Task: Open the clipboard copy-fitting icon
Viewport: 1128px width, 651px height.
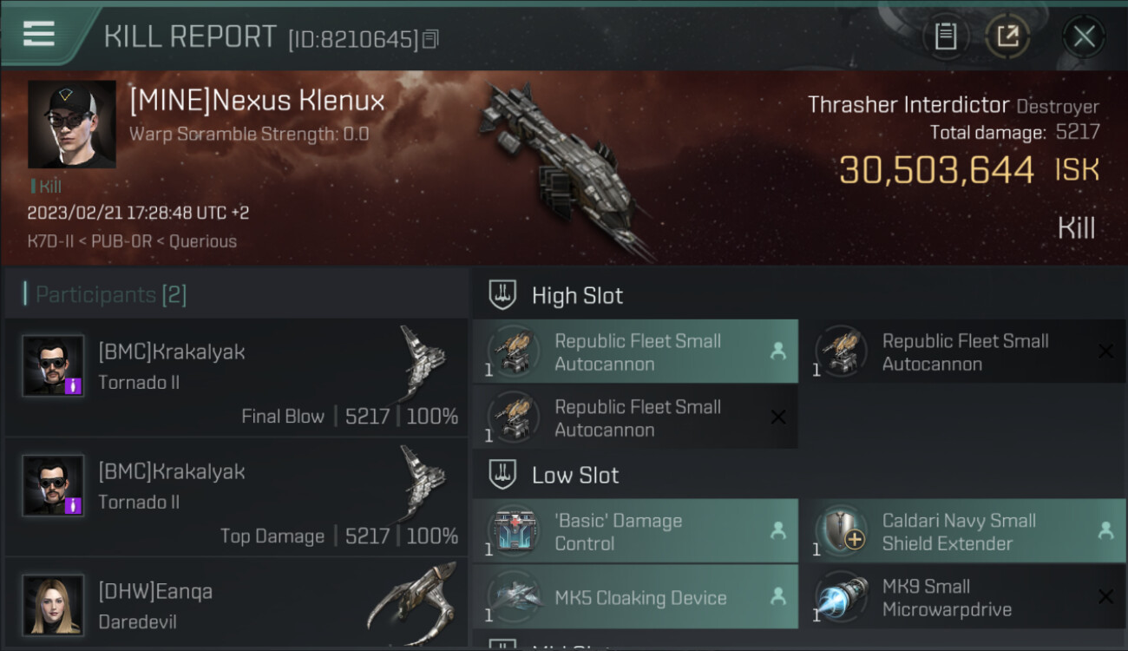Action: [946, 36]
